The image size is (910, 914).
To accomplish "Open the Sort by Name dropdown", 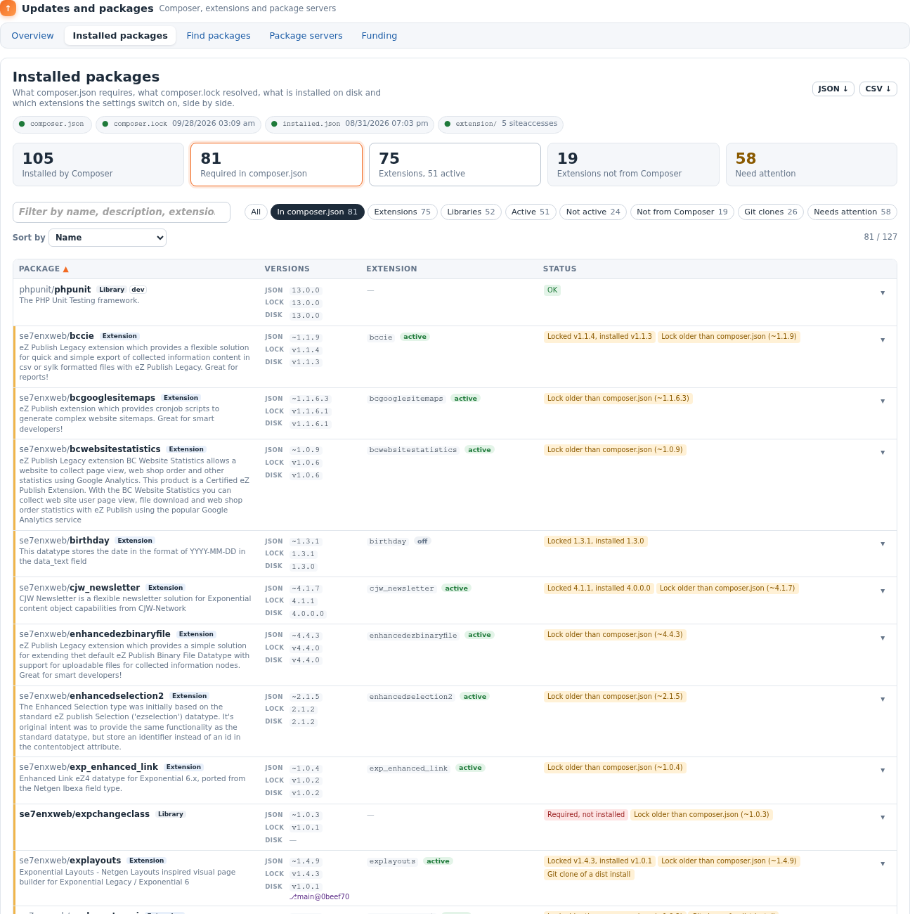I will [108, 238].
